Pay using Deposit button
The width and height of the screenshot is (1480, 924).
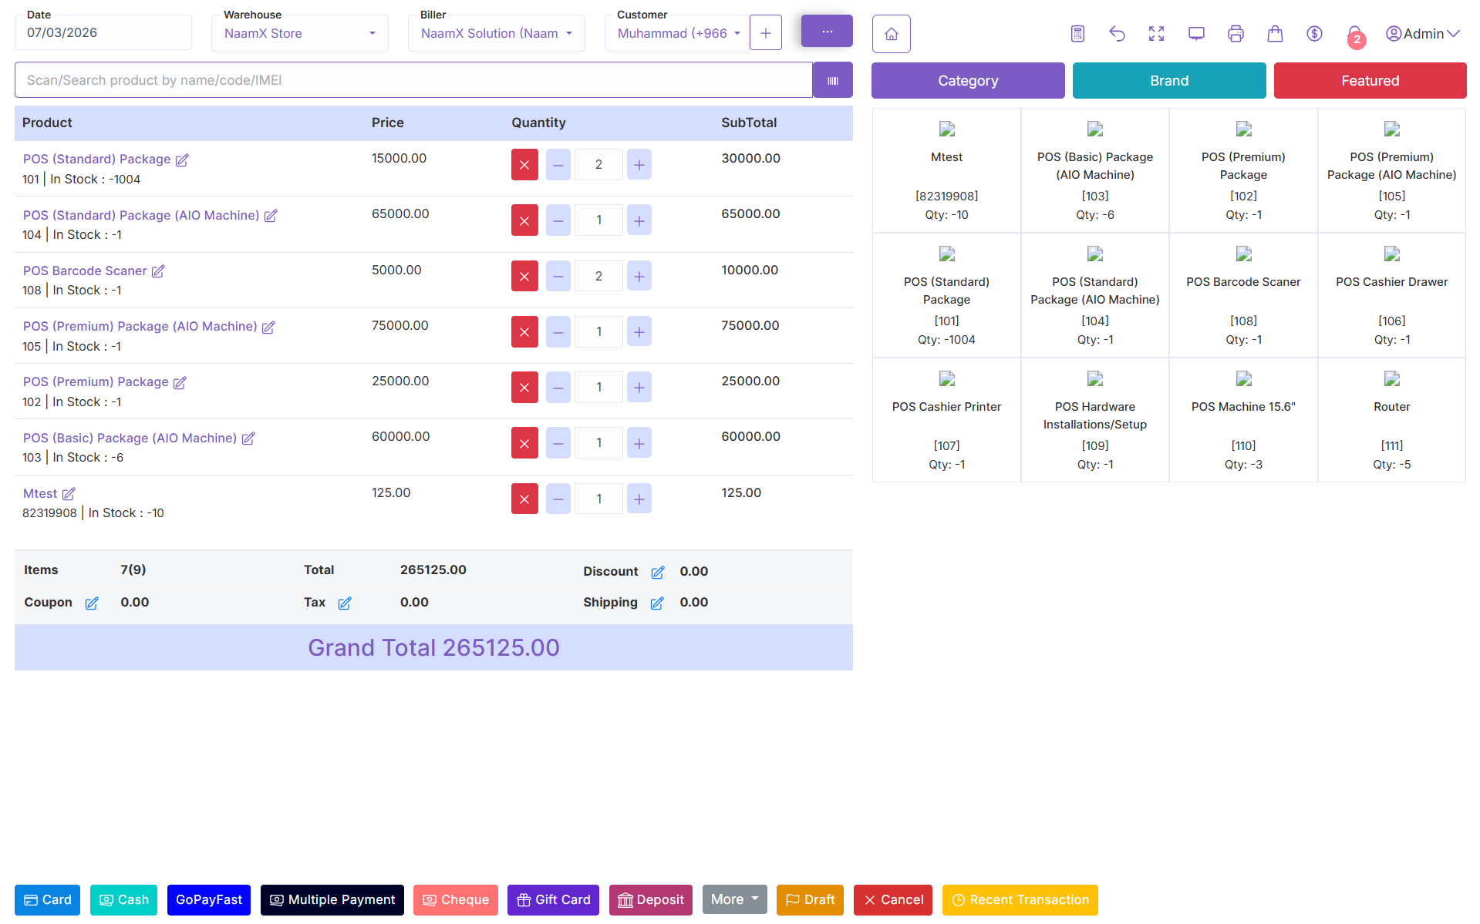coord(651,899)
